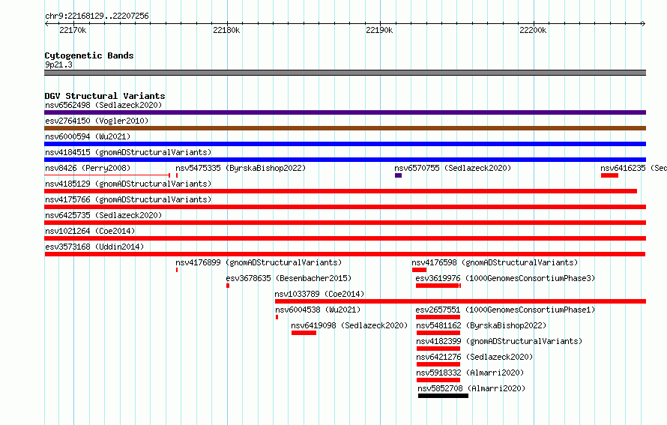Click the red esv3619976 variant bar
This screenshot has width=667, height=425.
(438, 286)
